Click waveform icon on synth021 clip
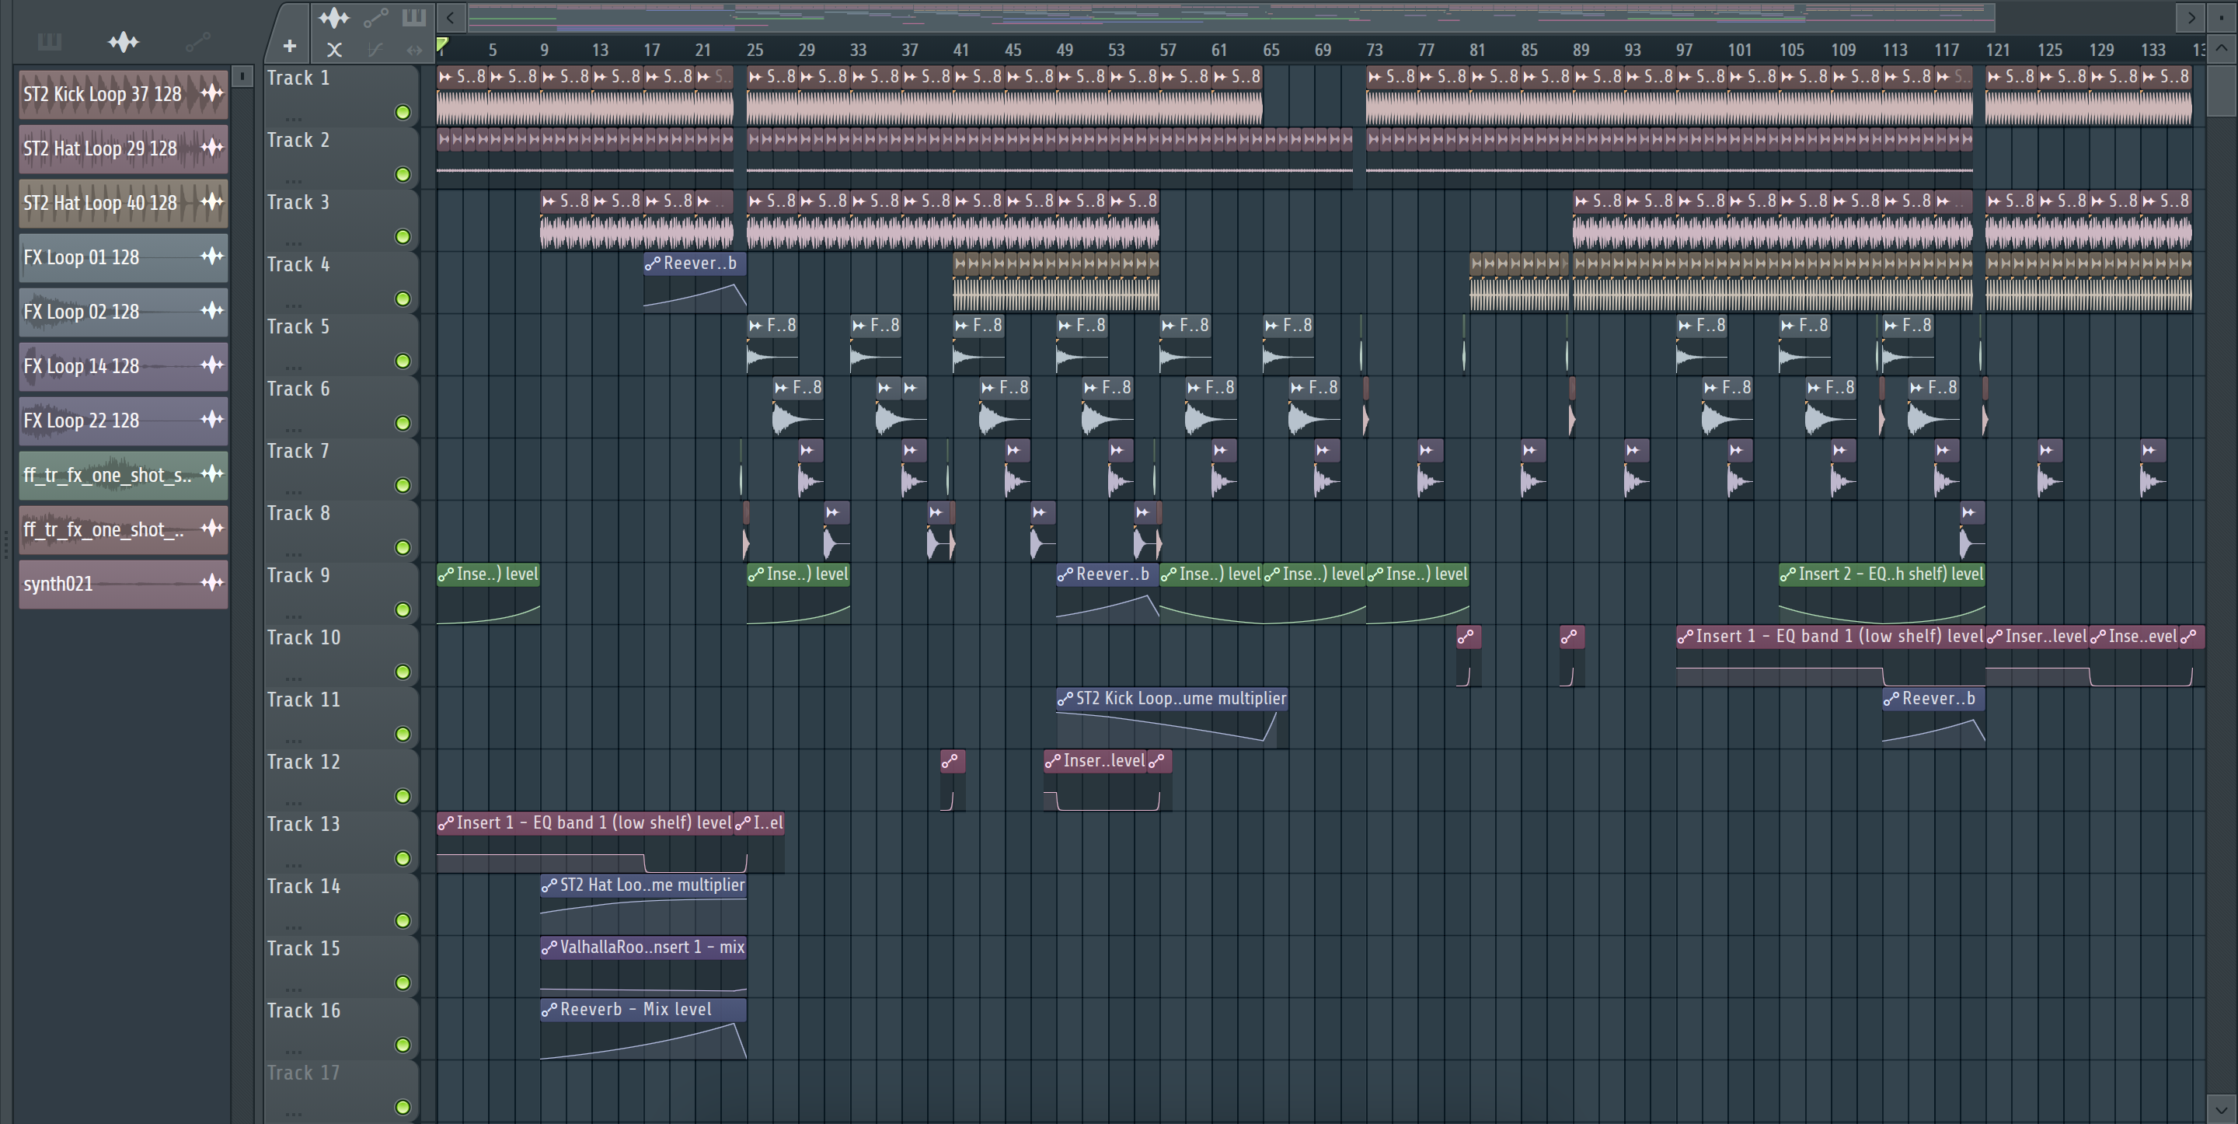Screen dimensions: 2238x1124 click(x=212, y=582)
